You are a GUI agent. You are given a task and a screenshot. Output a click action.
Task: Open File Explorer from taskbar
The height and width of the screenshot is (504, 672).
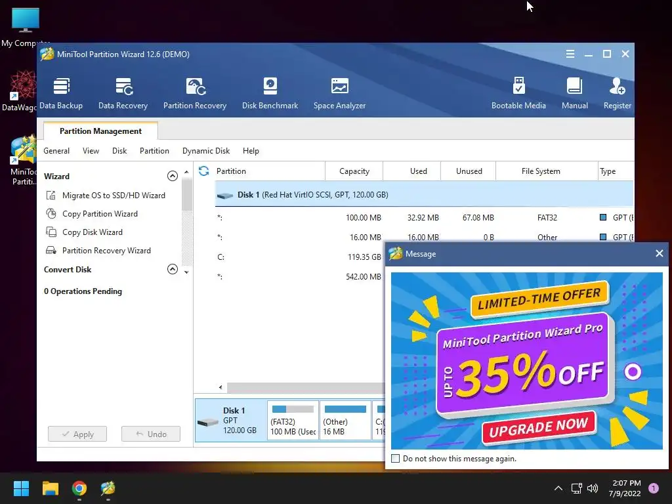(x=50, y=488)
